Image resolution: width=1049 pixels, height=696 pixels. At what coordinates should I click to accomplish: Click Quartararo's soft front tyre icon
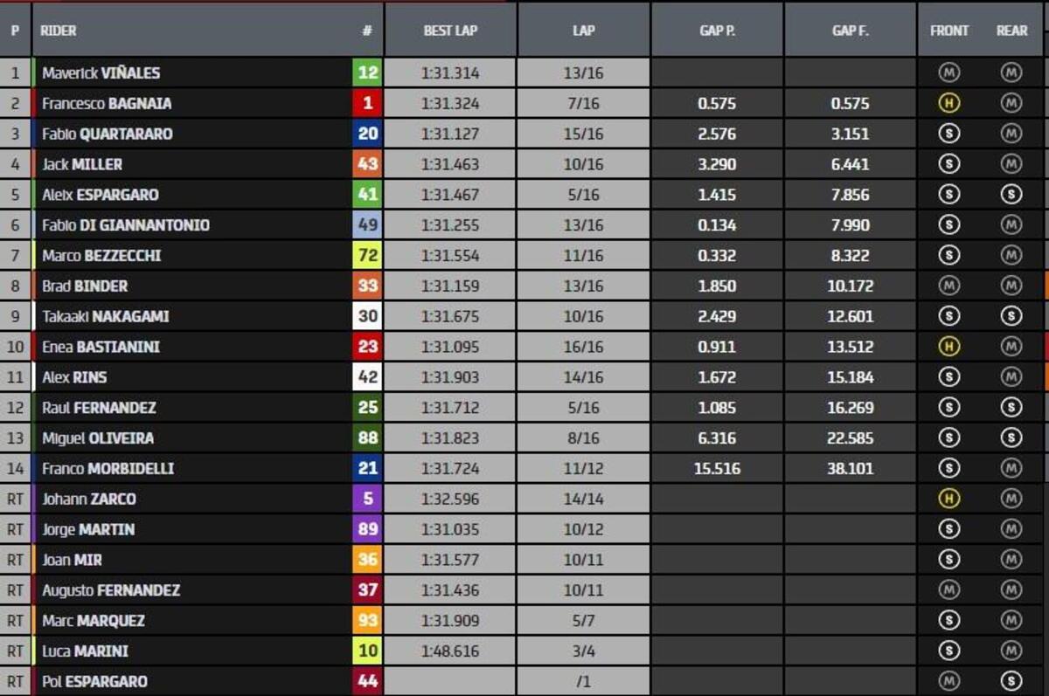point(948,134)
